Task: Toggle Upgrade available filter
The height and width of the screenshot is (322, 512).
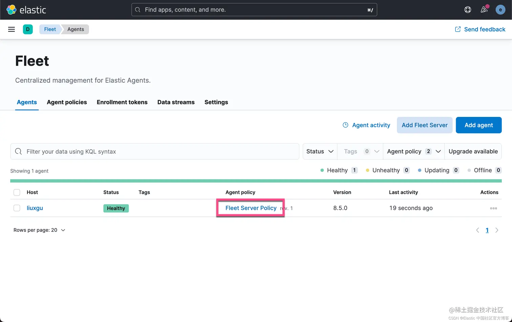Action: coord(473,152)
